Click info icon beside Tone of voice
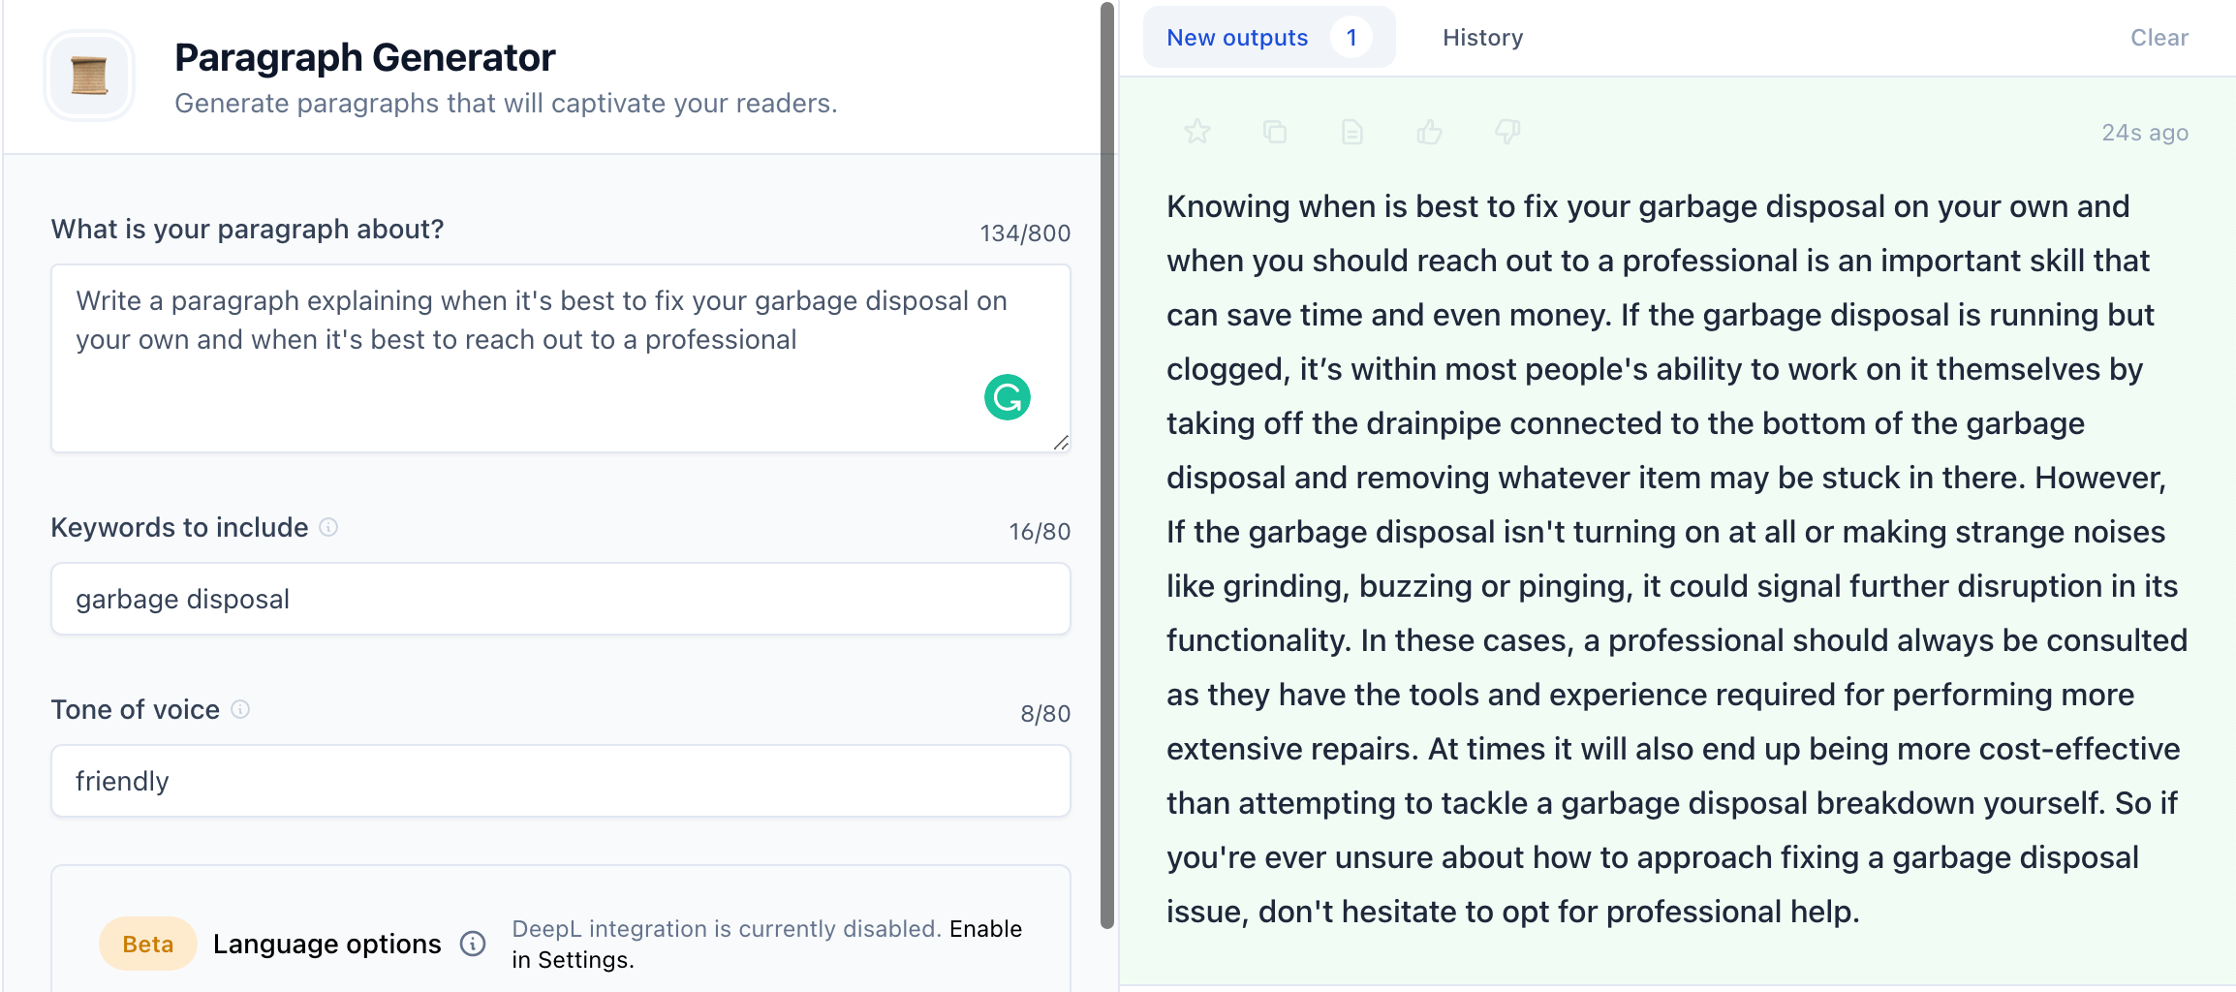 coord(240,709)
